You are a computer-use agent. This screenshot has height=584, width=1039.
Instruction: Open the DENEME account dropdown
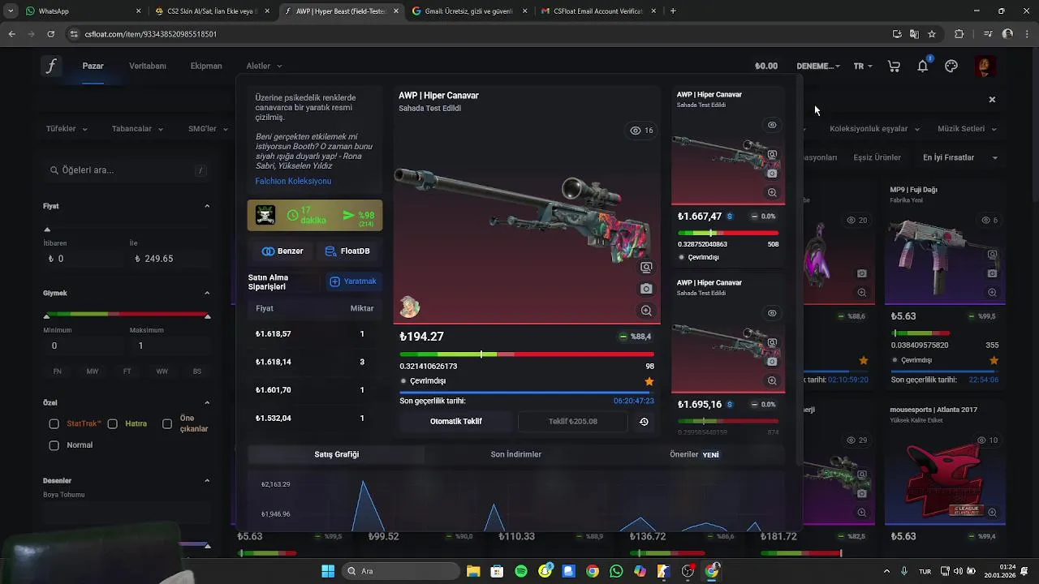coord(818,66)
